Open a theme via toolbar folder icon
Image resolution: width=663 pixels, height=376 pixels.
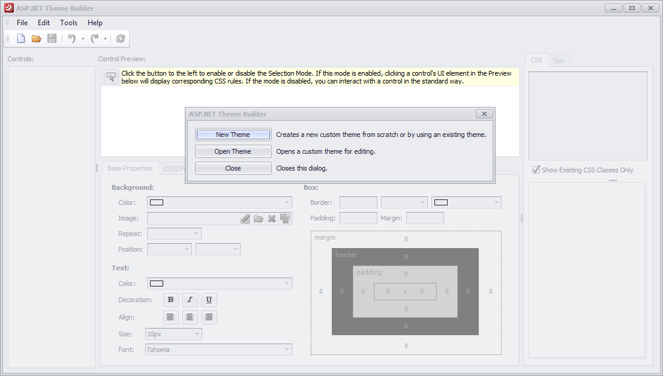pyautogui.click(x=37, y=38)
